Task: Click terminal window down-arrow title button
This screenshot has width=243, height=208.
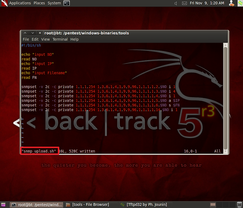Action: pos(32,33)
